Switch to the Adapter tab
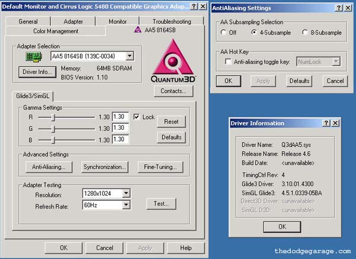Screen dimensions: 356x259 point(73,21)
